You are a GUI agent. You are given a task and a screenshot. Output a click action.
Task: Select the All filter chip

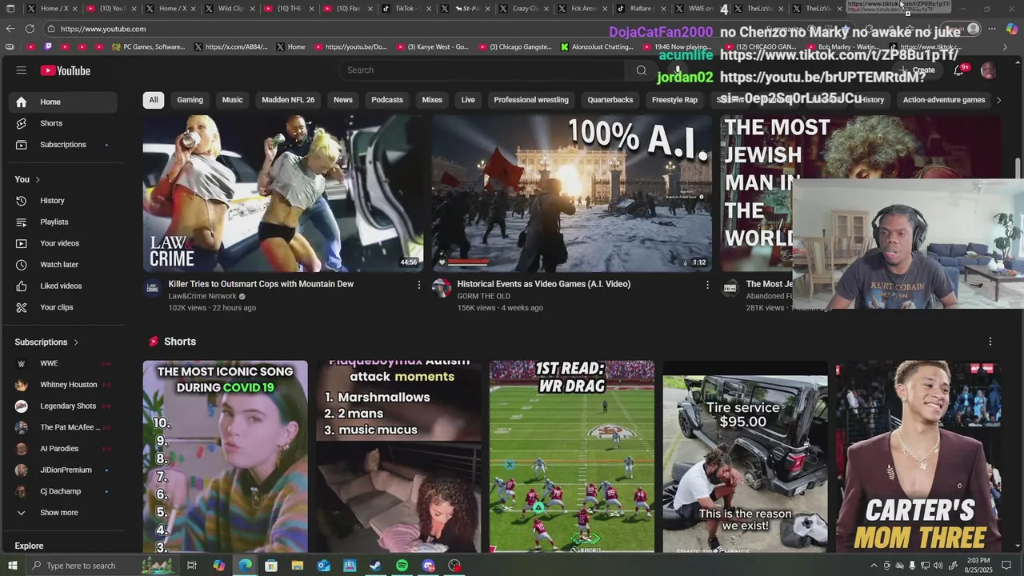pos(154,100)
